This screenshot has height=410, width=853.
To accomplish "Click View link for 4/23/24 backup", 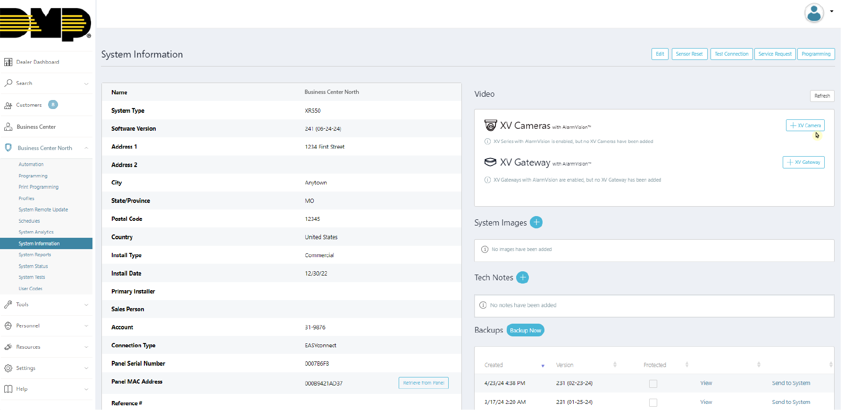I will (706, 383).
